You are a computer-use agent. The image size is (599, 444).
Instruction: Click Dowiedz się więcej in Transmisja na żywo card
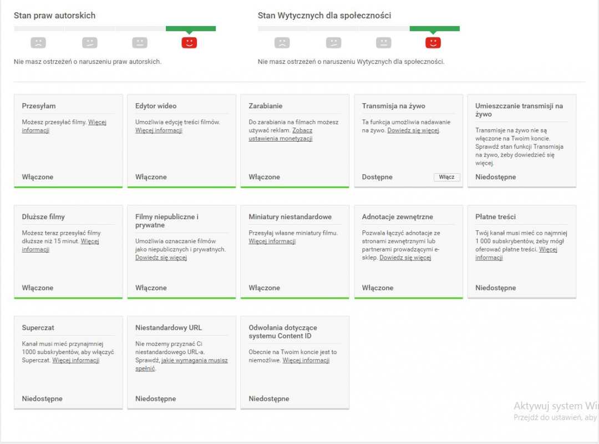413,130
